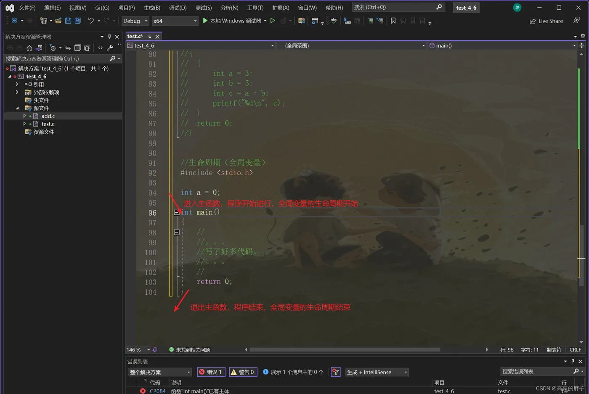Click the Save All icon

[x=78, y=21]
